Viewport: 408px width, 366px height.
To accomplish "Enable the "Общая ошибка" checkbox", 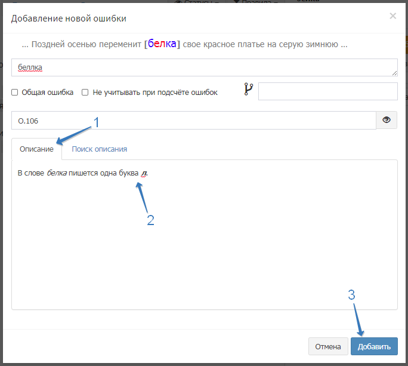I will pos(15,93).
